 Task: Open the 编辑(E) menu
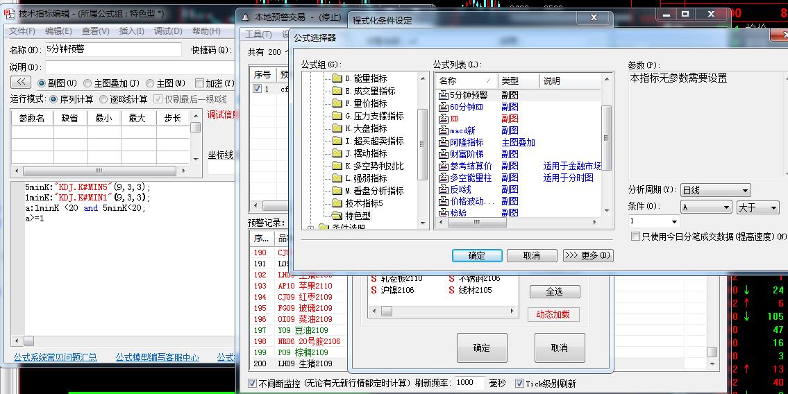(59, 31)
